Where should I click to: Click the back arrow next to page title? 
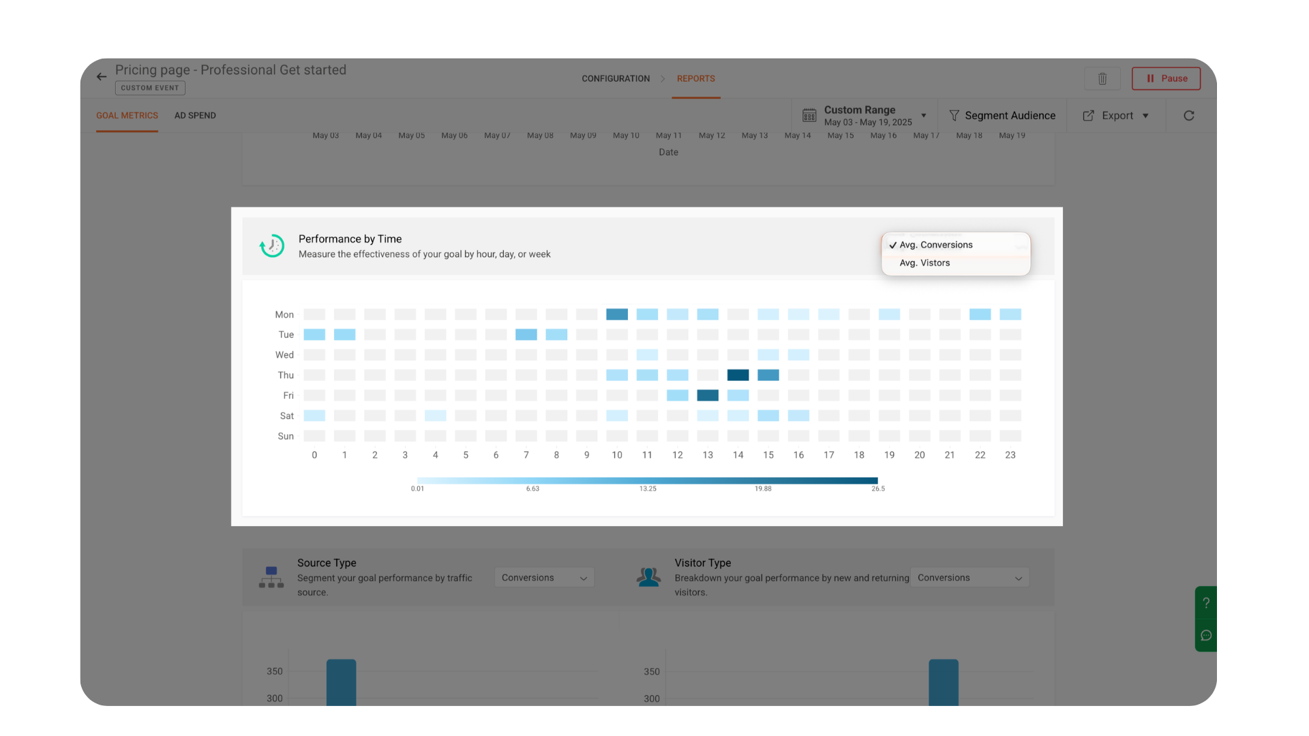pos(102,77)
